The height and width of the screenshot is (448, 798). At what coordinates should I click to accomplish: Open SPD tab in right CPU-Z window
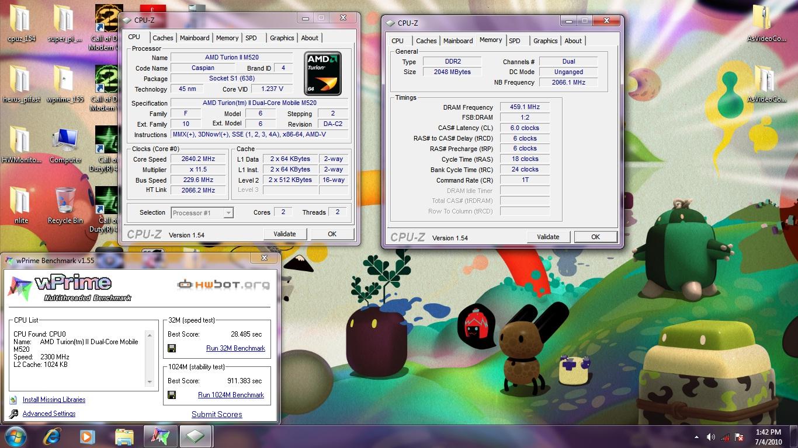point(515,41)
